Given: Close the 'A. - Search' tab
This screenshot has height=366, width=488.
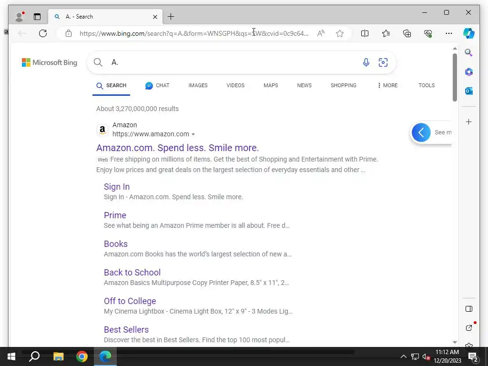Looking at the screenshot, I should pyautogui.click(x=155, y=17).
